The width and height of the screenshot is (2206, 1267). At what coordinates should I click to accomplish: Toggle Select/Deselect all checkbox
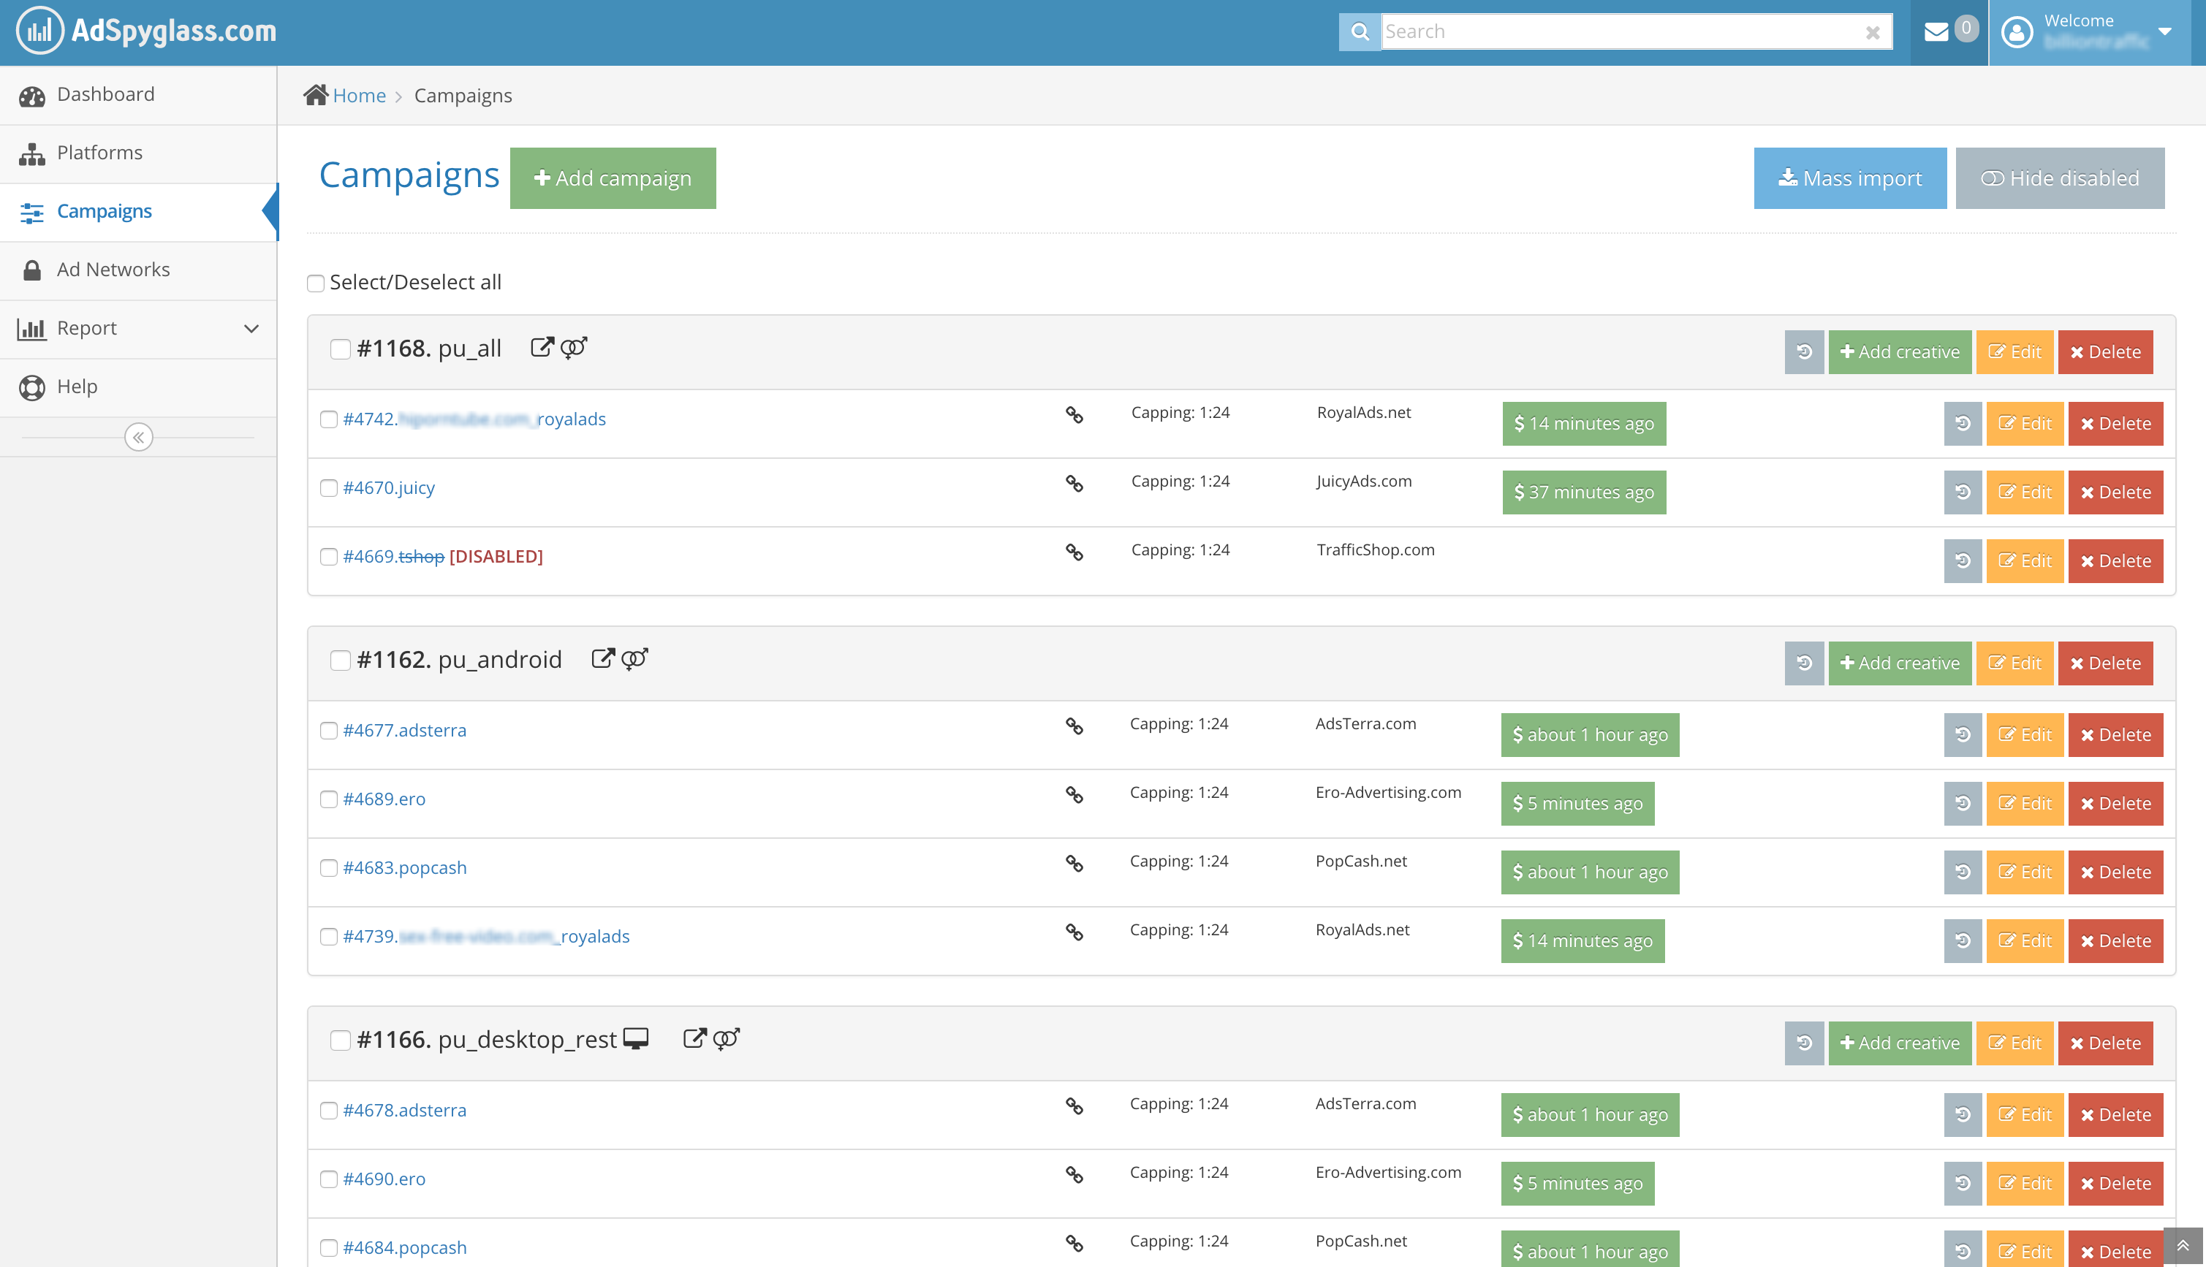[x=316, y=284]
